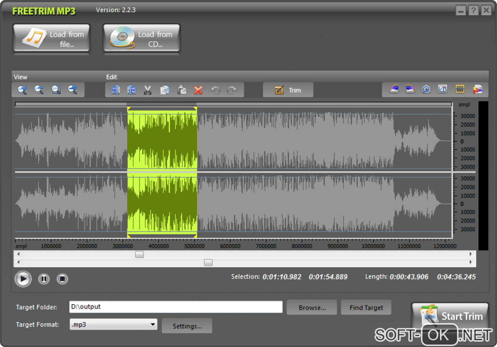497x347 pixels.
Task: Click left arrow of upper scrollbar
Action: [x=19, y=254]
